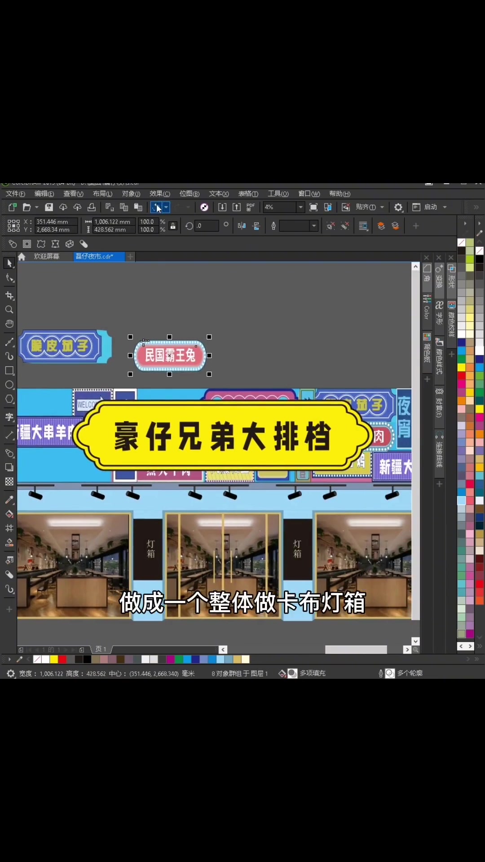The image size is (485, 862).
Task: Click the add-tool plus button in toolbox
Action: tap(9, 609)
